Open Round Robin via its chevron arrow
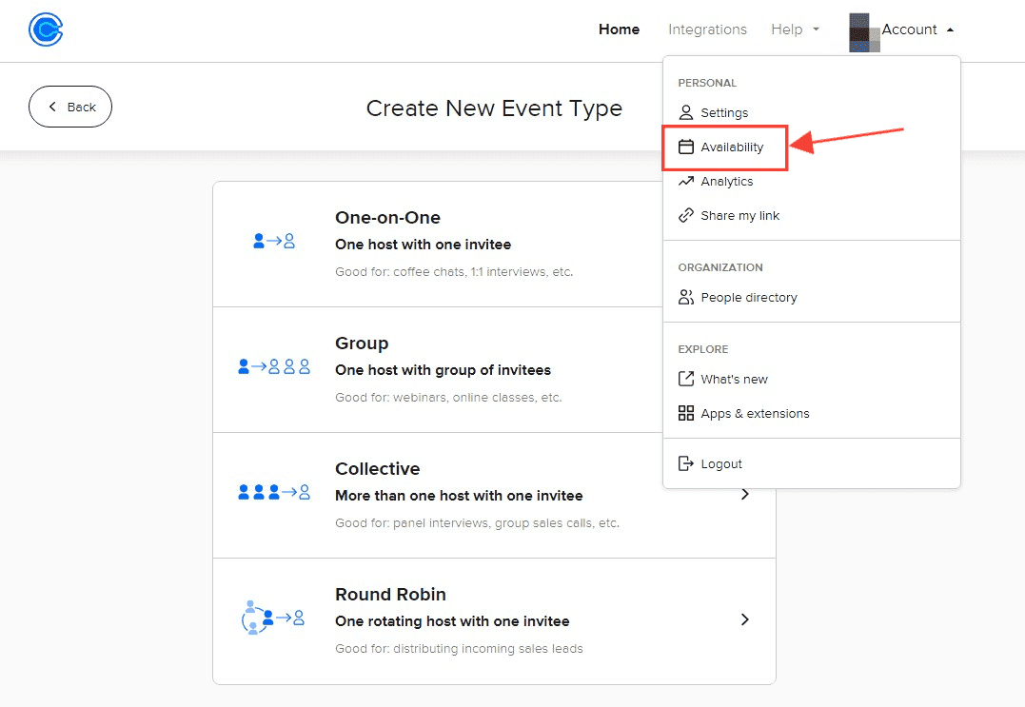 point(745,619)
